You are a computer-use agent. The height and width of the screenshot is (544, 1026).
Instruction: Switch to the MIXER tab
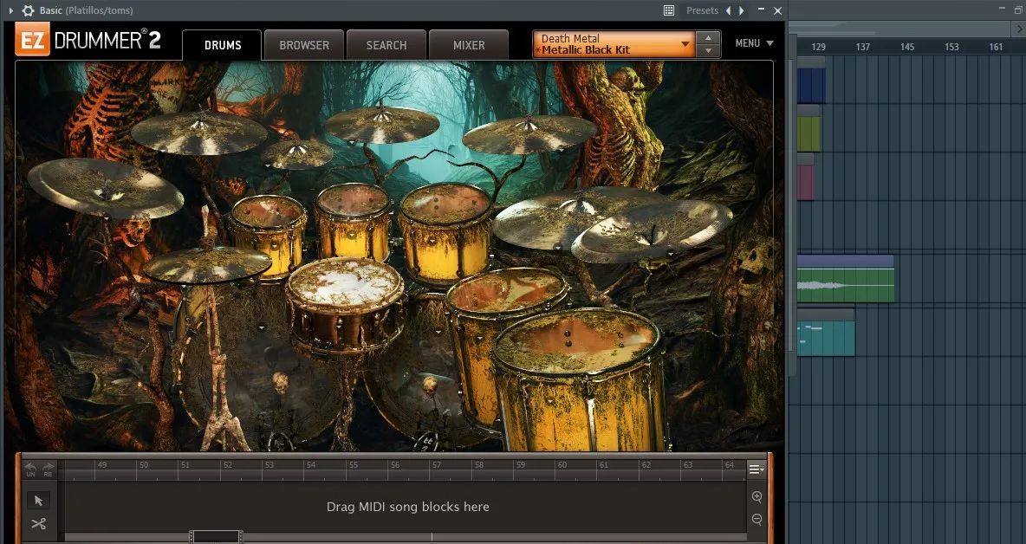pos(469,45)
